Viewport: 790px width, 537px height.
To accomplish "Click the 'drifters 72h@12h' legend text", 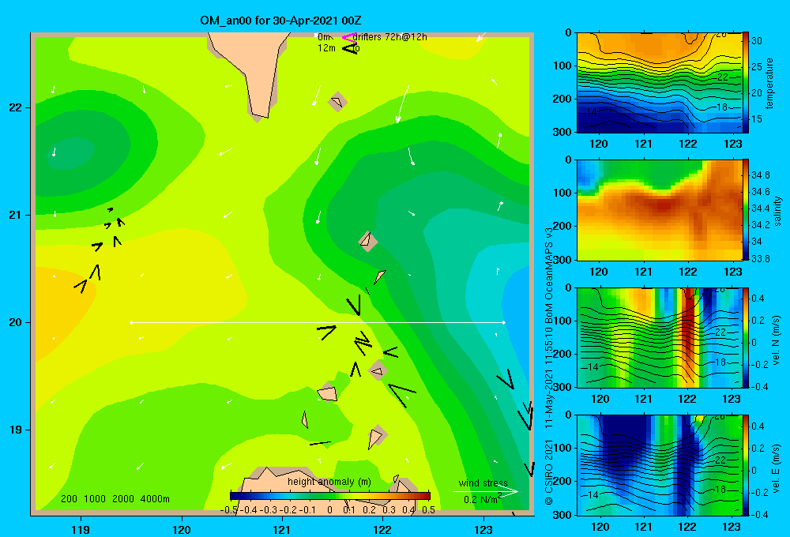I will click(x=389, y=37).
